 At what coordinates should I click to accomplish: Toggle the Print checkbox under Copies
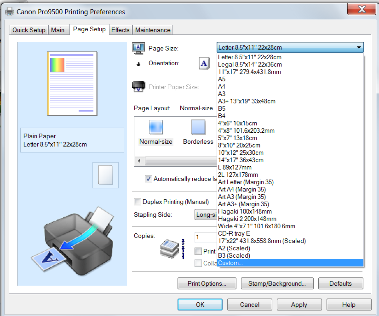coord(198,251)
